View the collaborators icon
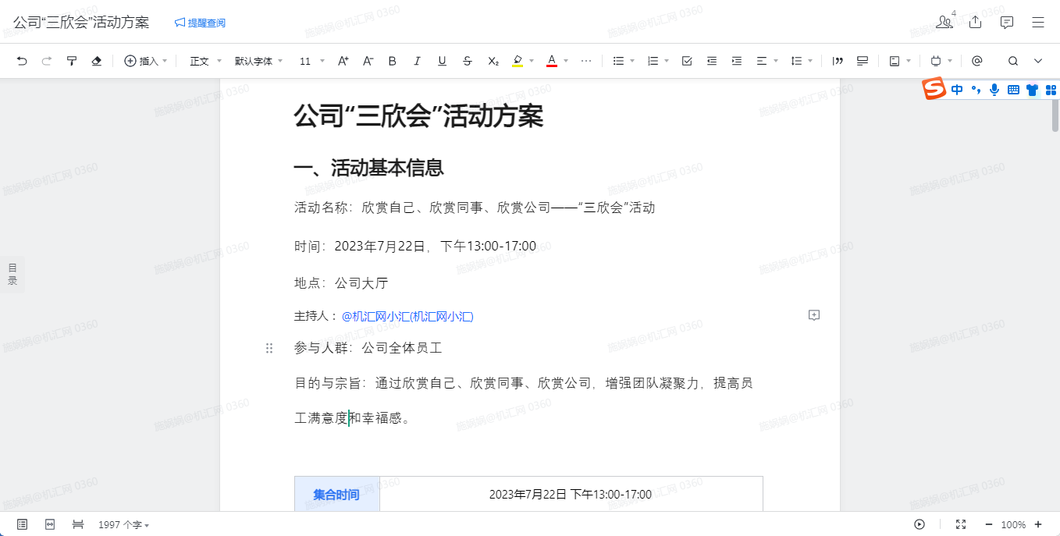The height and width of the screenshot is (536, 1060). pyautogui.click(x=944, y=22)
